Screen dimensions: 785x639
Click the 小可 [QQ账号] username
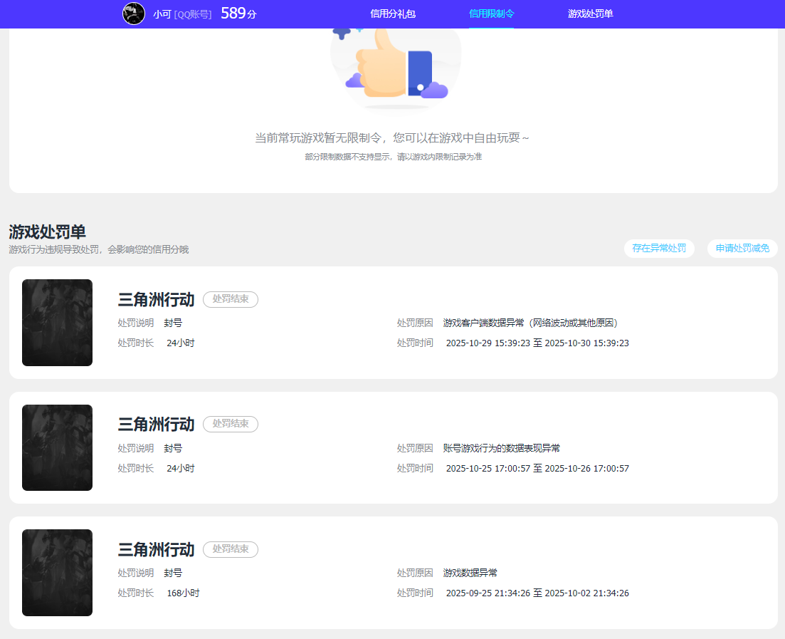pyautogui.click(x=182, y=14)
